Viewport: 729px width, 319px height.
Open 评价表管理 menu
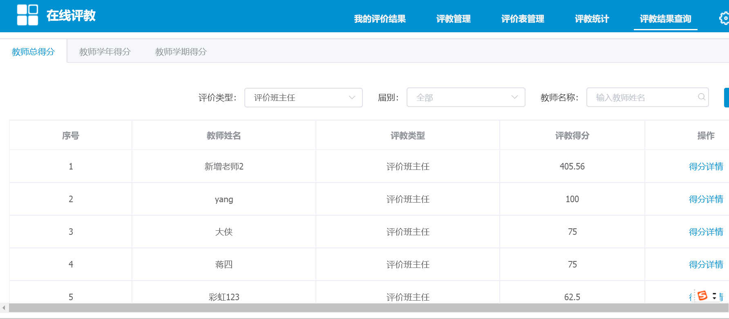[523, 19]
